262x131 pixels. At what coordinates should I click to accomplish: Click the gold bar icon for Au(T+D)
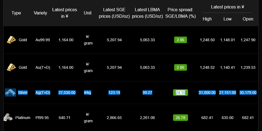click(11, 67)
